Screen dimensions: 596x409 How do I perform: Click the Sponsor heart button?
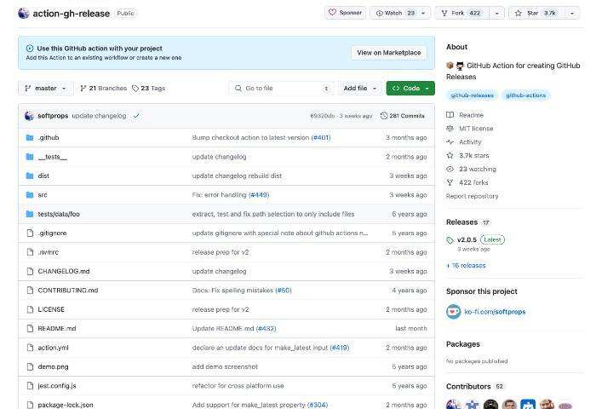point(345,13)
